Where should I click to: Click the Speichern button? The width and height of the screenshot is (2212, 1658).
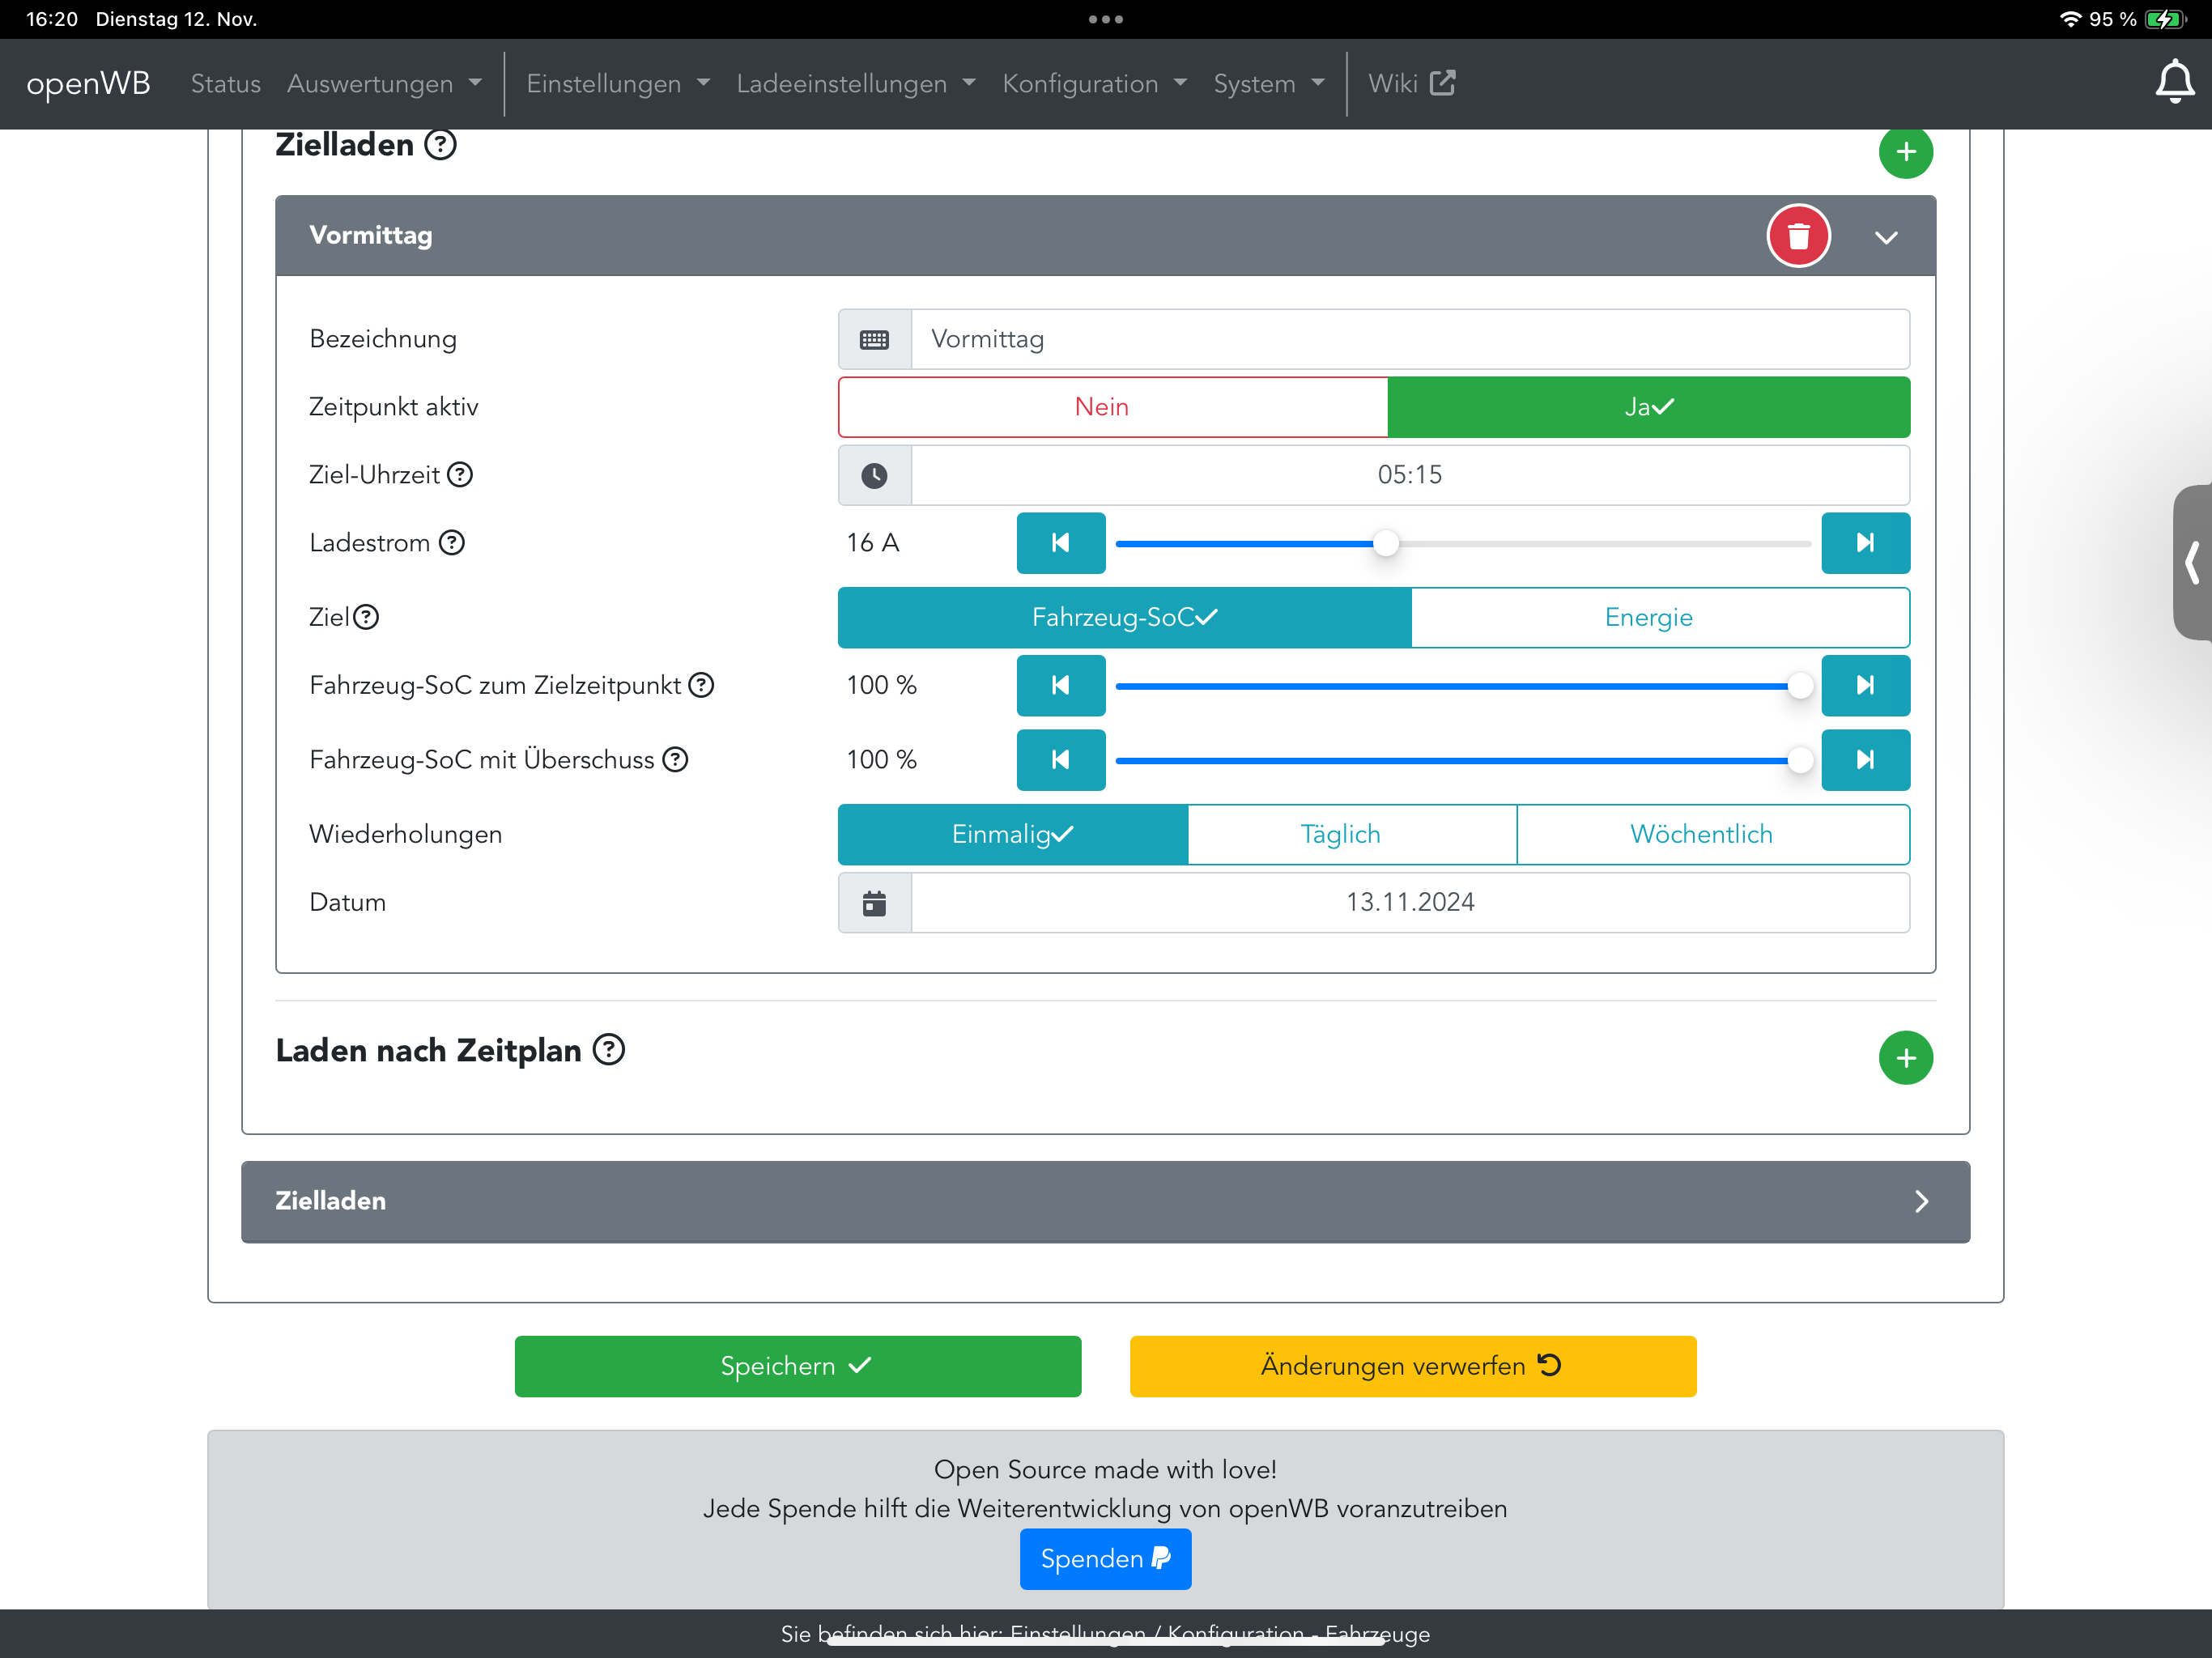(x=797, y=1366)
